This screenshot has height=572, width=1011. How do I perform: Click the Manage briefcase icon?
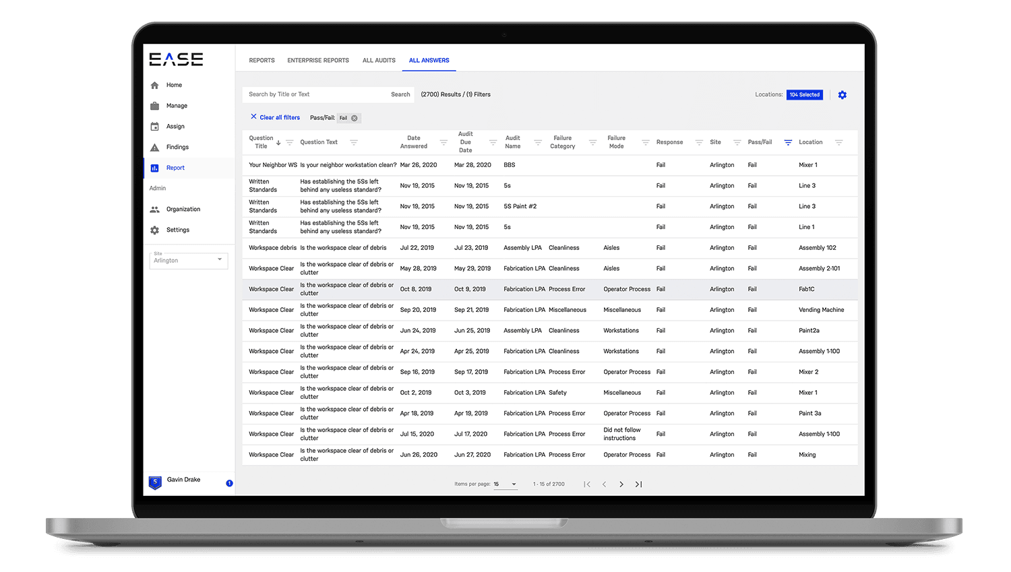point(154,106)
